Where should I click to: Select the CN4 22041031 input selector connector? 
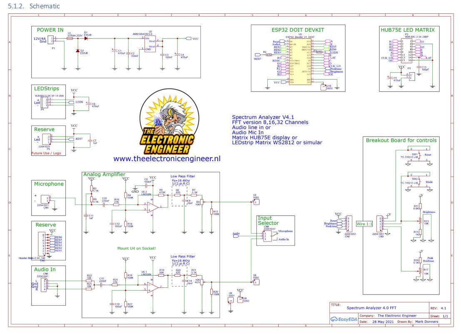267,236
